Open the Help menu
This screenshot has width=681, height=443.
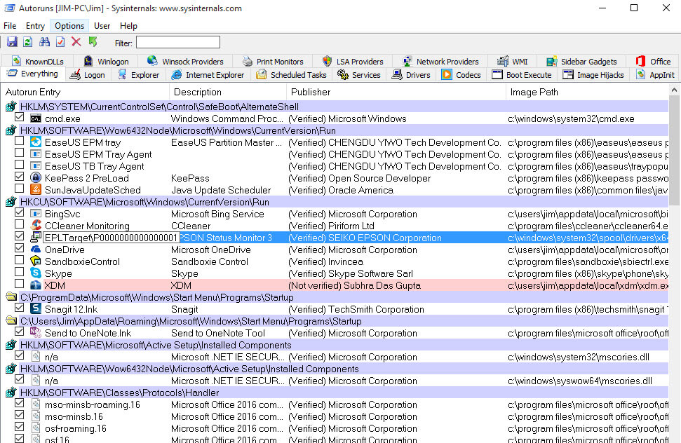pyautogui.click(x=128, y=26)
